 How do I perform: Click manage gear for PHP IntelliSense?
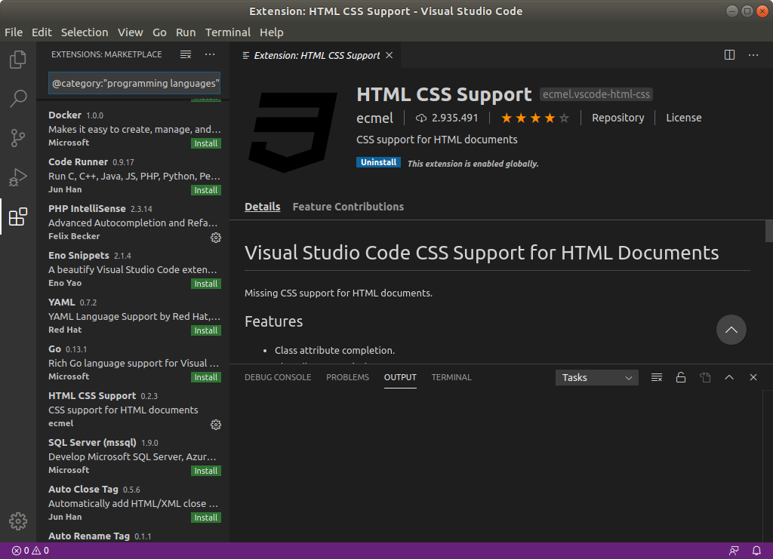coord(215,238)
